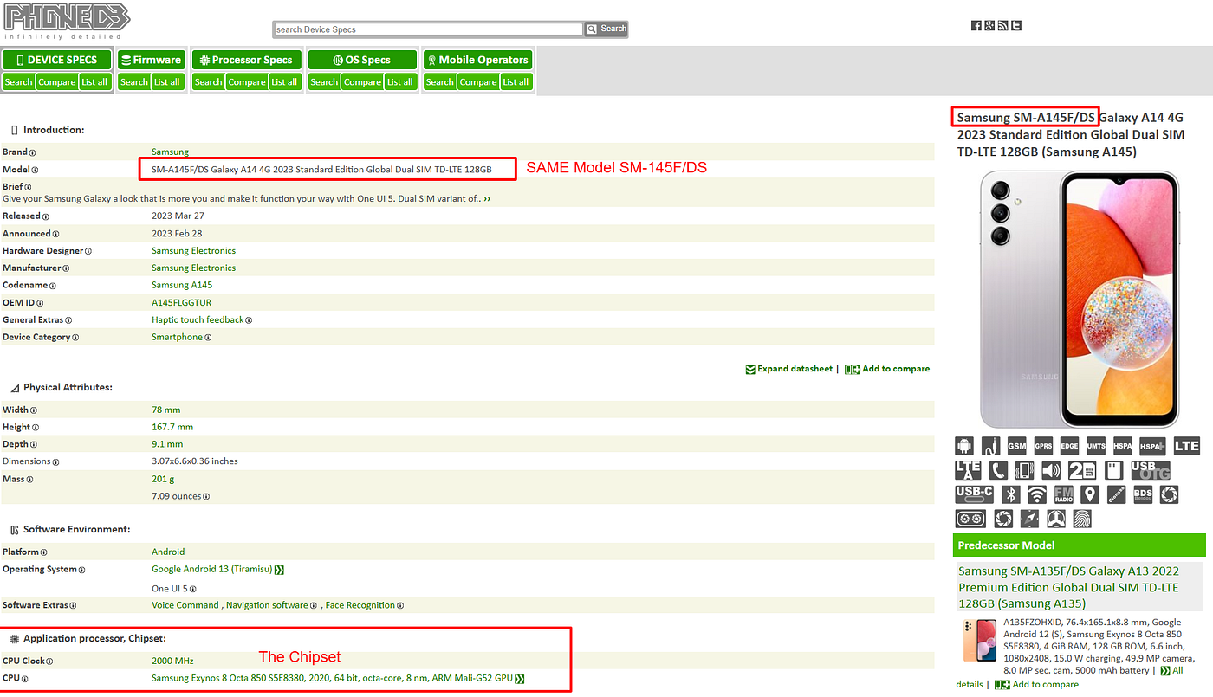Open the arrow after Google Android 13 (Tiramisu)
Screen dimensions: 1213x697
tap(280, 570)
